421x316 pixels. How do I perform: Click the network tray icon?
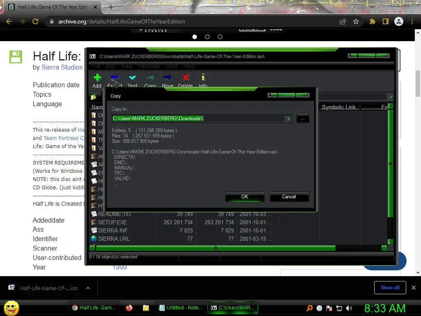click(339, 308)
